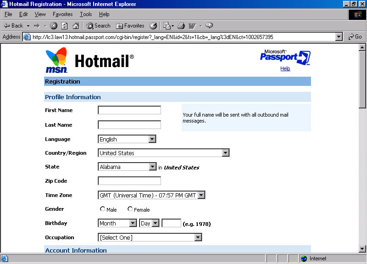Screen dimensions: 367x264
Task: Open the Favorites menu
Action: pos(62,14)
